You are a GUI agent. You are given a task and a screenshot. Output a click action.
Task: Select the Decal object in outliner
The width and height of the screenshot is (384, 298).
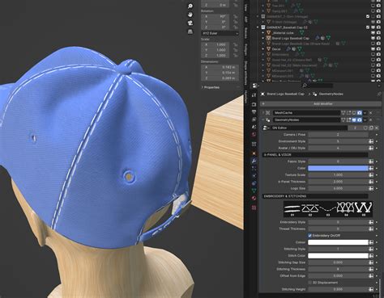276,49
